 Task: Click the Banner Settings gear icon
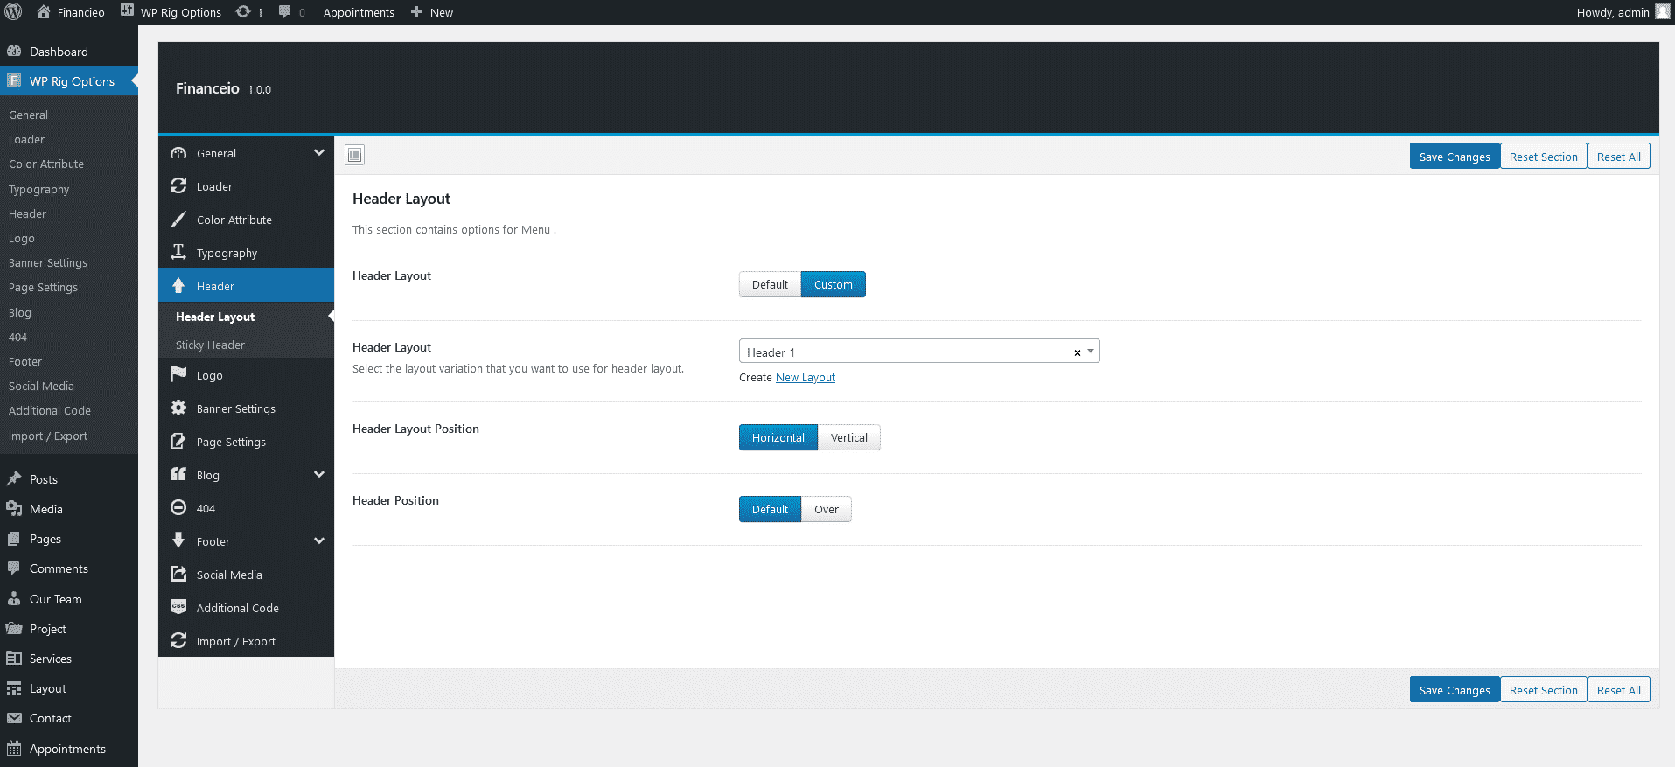click(x=178, y=408)
